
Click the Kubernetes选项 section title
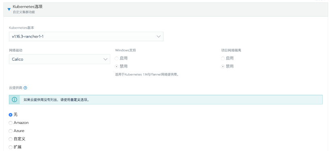[x=27, y=6]
